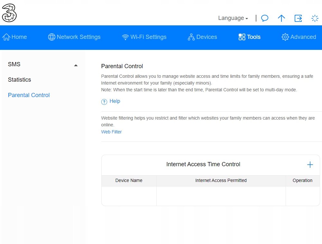Click the house icon beside Home
Viewport: 322px width, 244px height.
click(x=6, y=37)
